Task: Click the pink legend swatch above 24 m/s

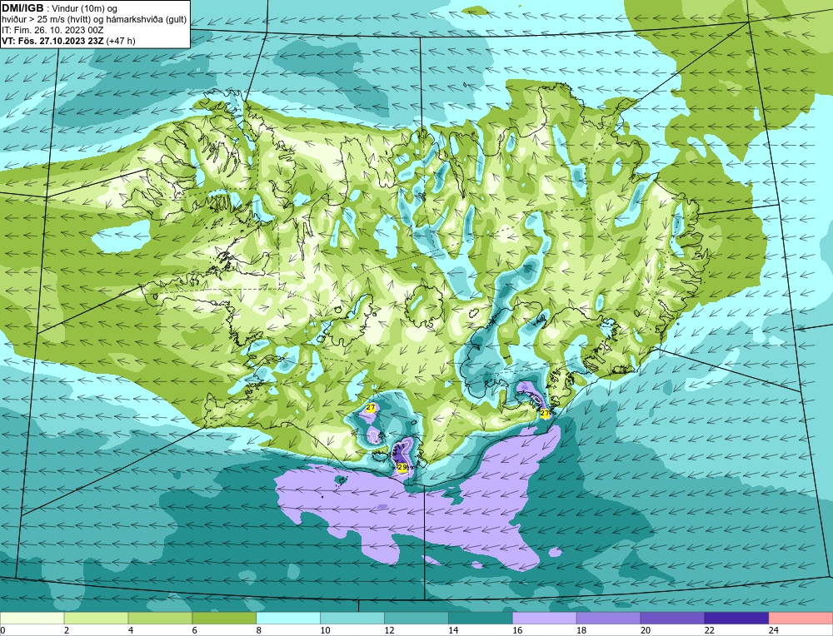Action: click(x=801, y=619)
